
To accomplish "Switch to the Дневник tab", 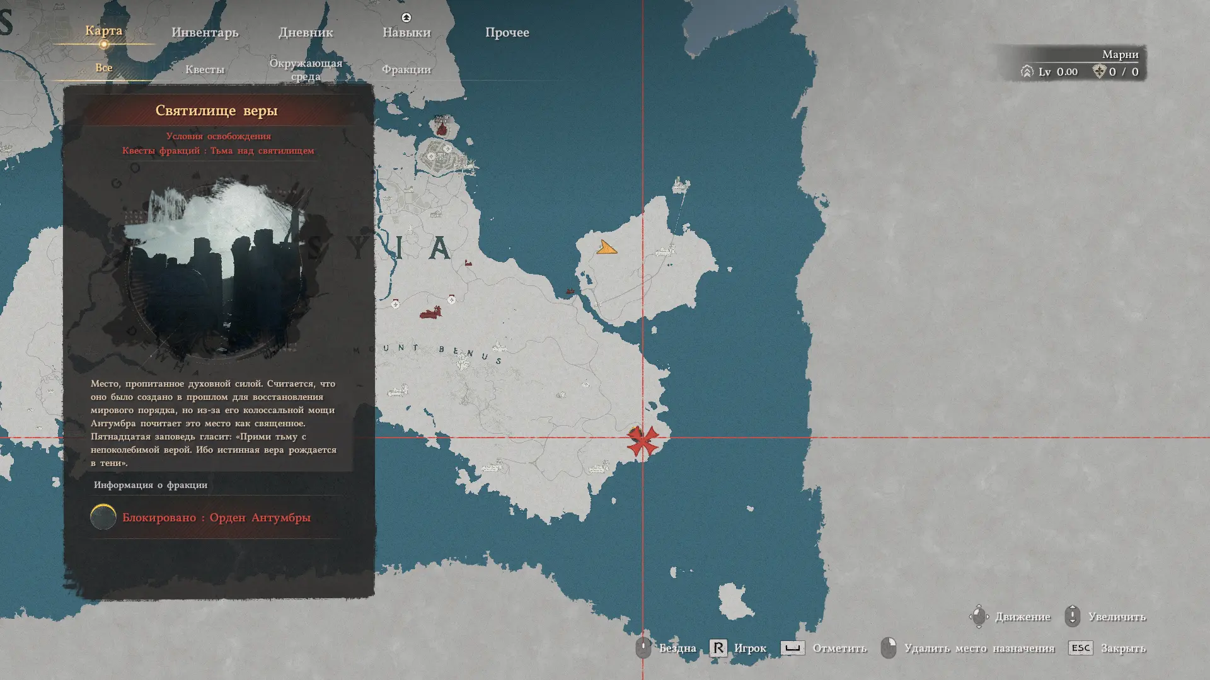I will point(306,32).
